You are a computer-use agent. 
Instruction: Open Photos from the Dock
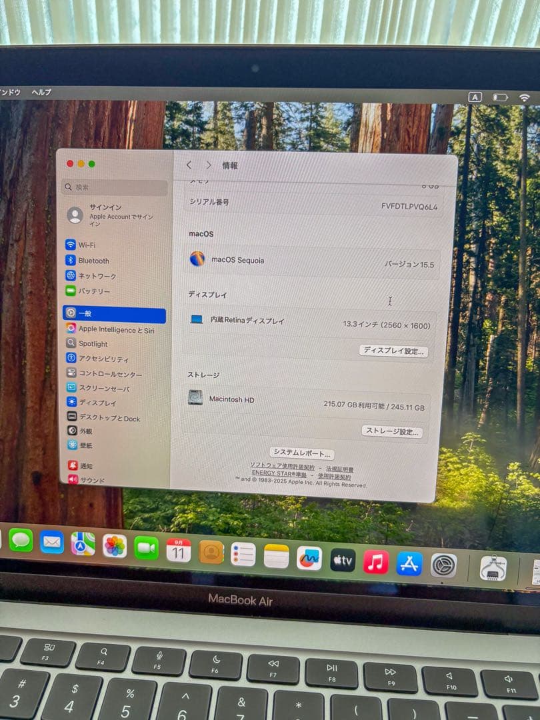[115, 546]
